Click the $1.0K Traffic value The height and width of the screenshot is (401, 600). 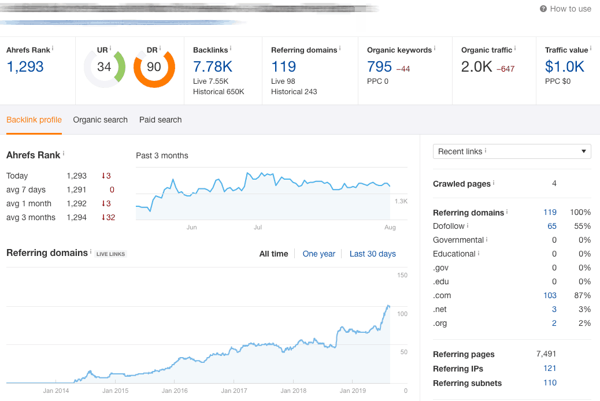[564, 66]
